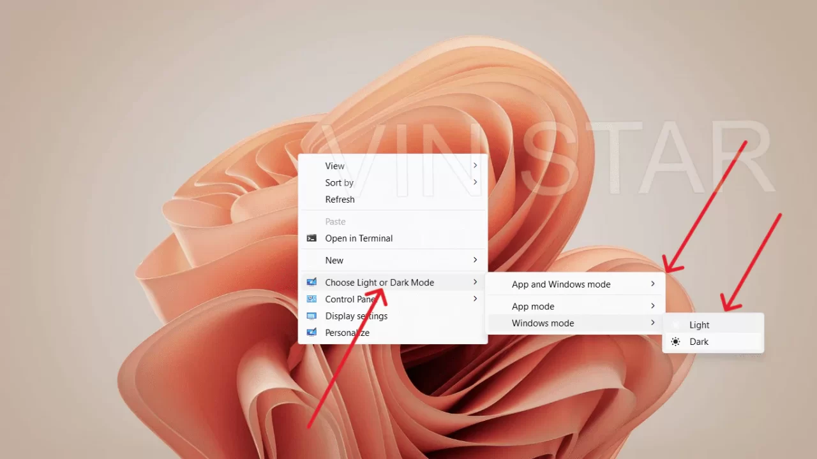Expand the Sort by chevron arrow
This screenshot has height=459, width=817.
click(x=475, y=182)
